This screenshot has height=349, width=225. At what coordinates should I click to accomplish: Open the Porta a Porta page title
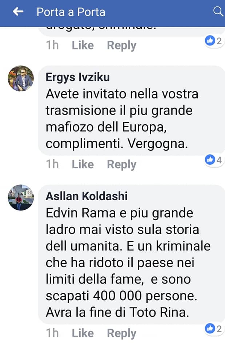point(71,12)
